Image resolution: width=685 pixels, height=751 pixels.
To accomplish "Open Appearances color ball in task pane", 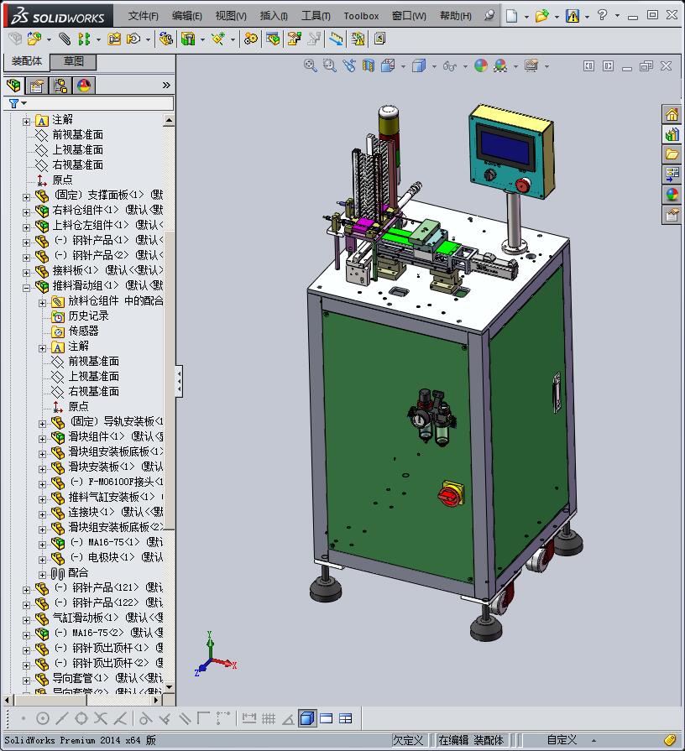I will pos(672,195).
